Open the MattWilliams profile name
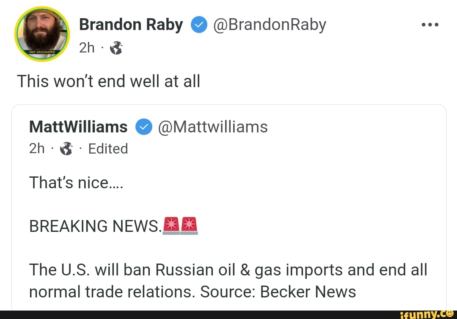Viewport: 457px width, 319px height. point(78,126)
